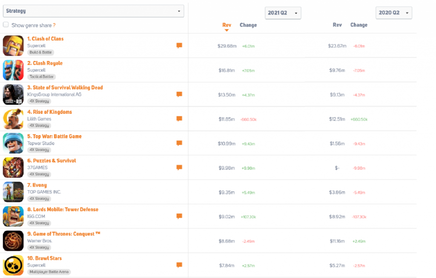
Task: Sort by Rev column under 2021 Q2
Action: (227, 25)
